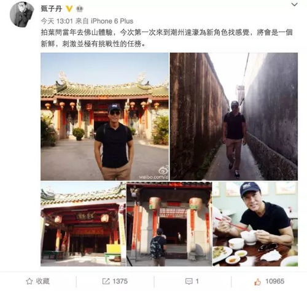Screen dimensions: 307x291
Task: Open the temple side-view photo
Action: pyautogui.click(x=83, y=224)
